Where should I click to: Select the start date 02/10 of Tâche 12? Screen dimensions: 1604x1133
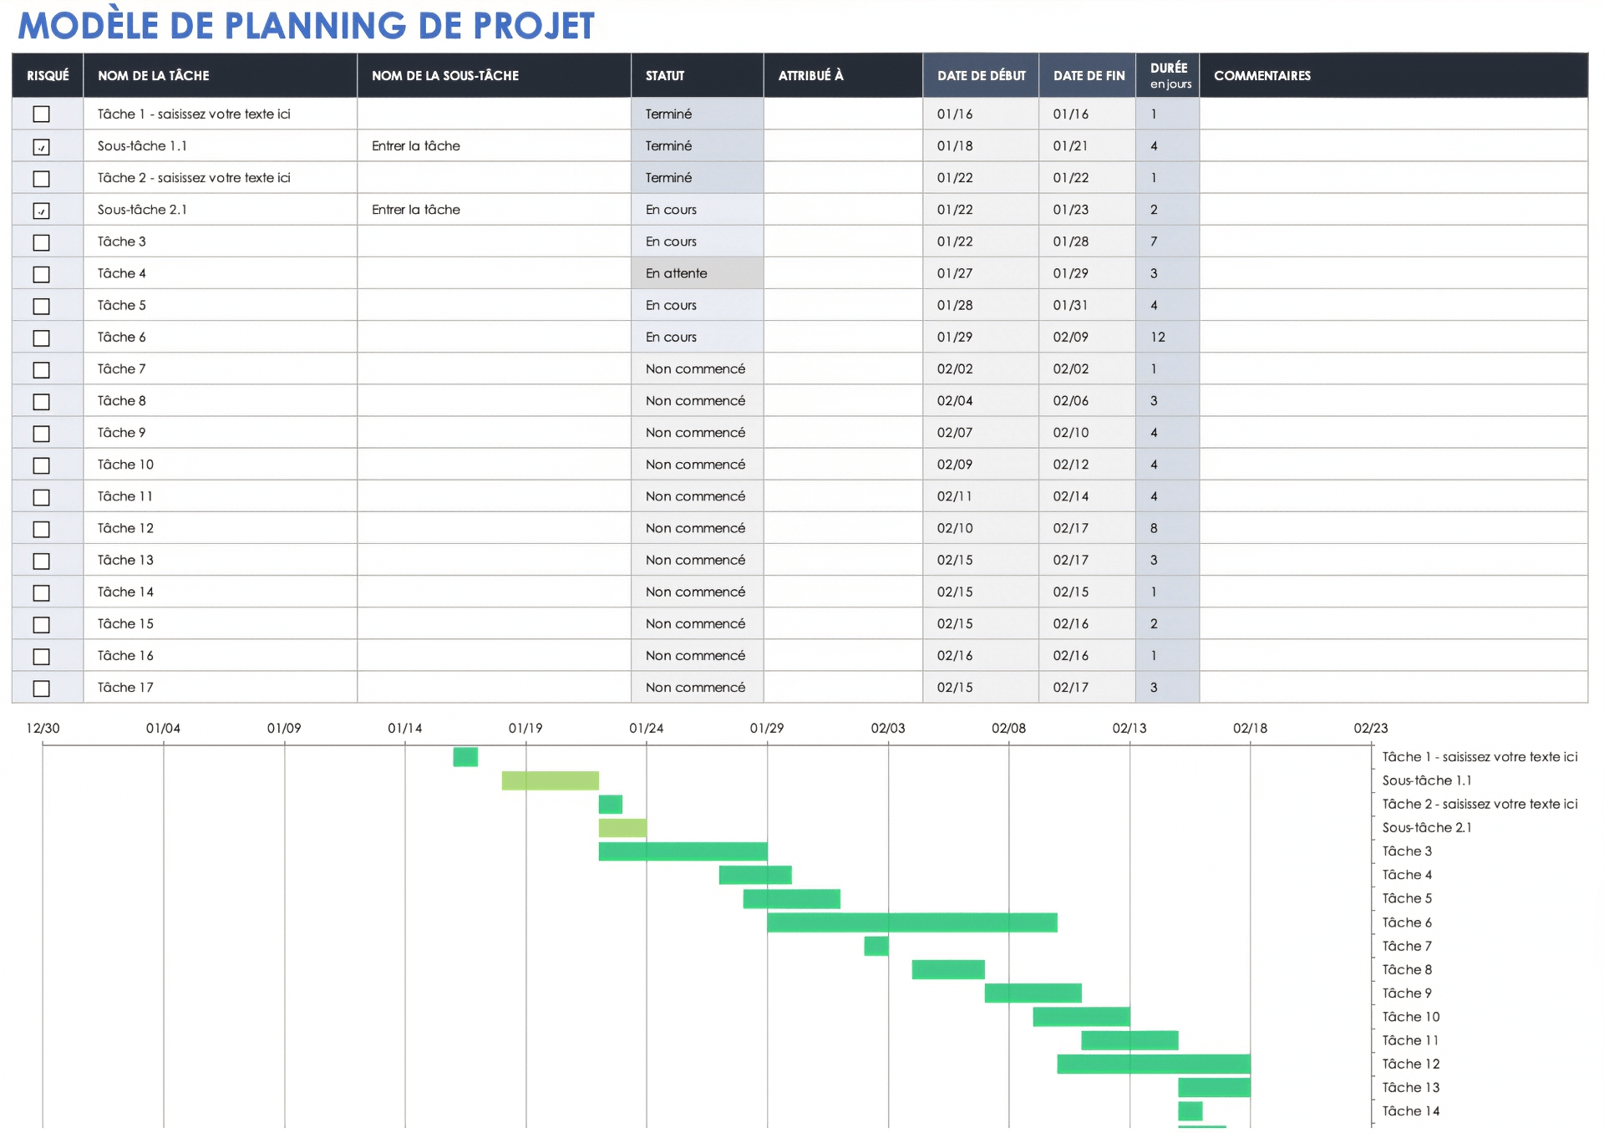[981, 528]
